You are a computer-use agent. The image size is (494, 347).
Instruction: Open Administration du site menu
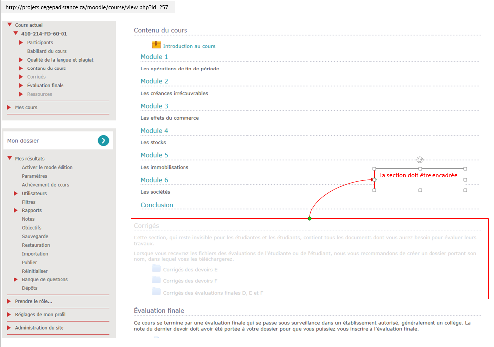(x=39, y=328)
